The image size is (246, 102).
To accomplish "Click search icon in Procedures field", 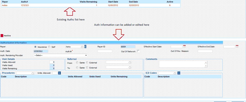I will click(x=33, y=73).
